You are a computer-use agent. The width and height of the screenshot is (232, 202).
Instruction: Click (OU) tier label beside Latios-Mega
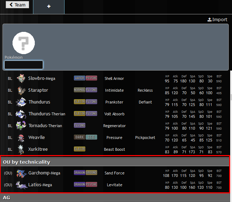tap(8, 185)
